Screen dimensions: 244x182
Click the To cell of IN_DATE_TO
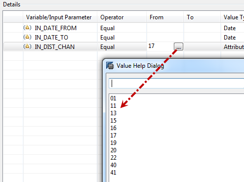[x=202, y=37]
